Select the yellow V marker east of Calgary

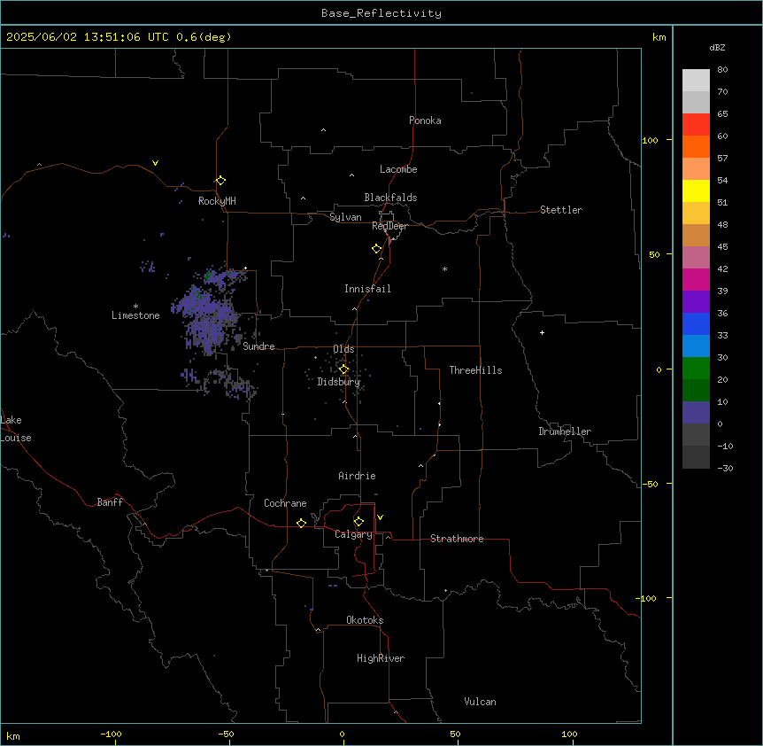click(x=380, y=517)
